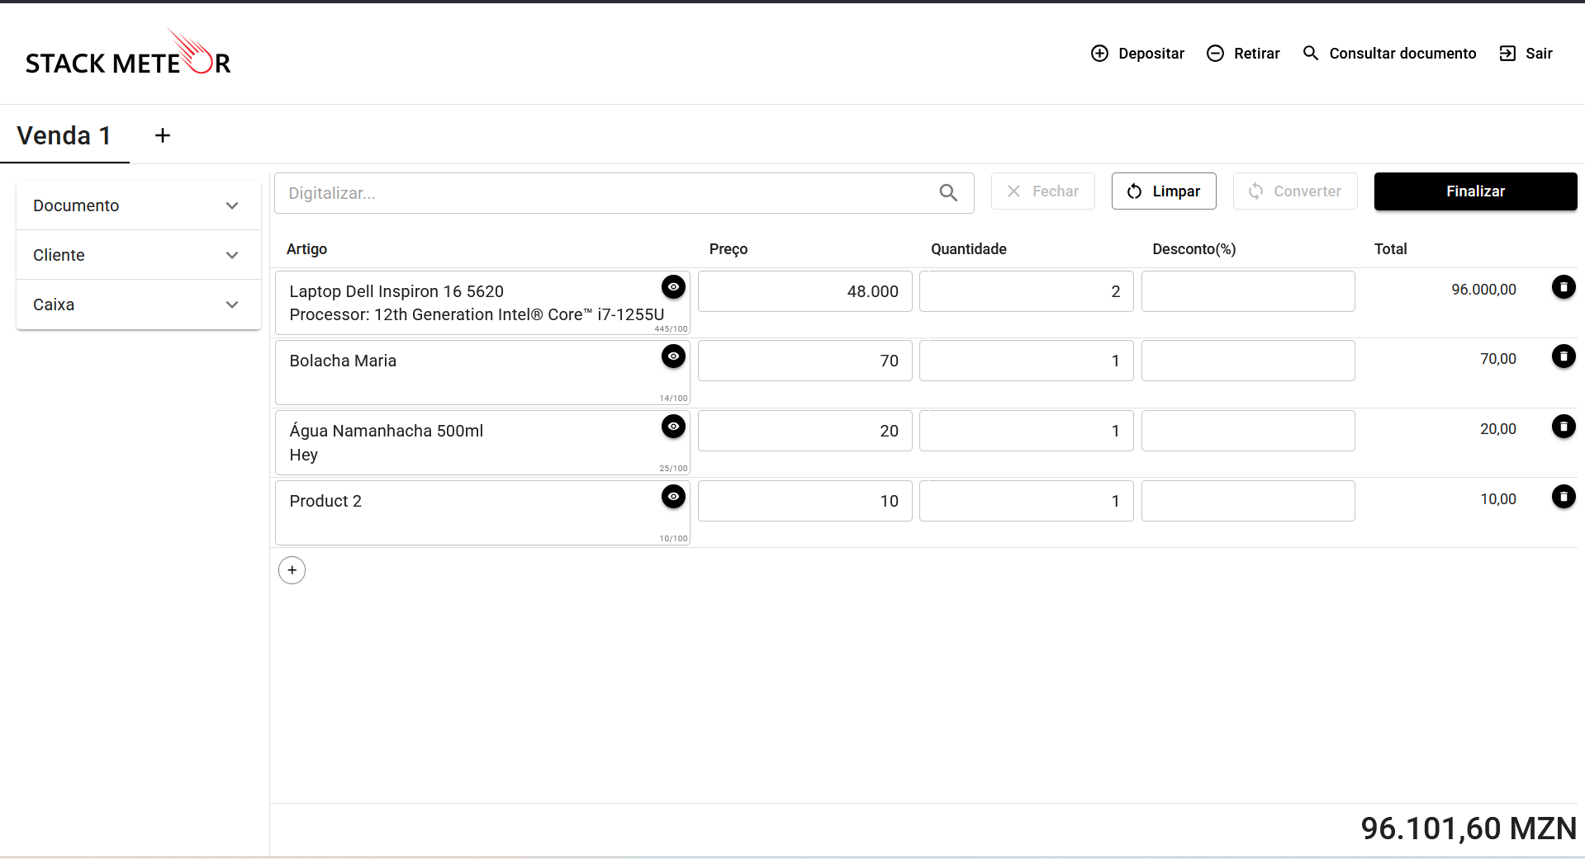Click the disabled Fechar button
This screenshot has height=859, width=1585.
click(x=1042, y=191)
